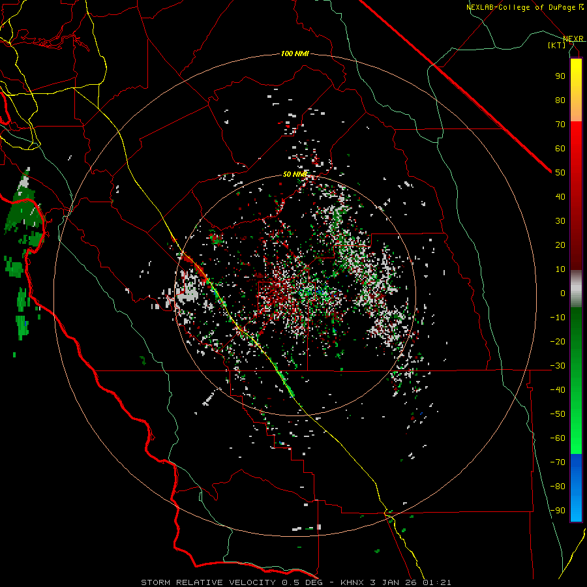This screenshot has width=587, height=587.
Task: Click the bright red band of color bar
Action: 576,137
